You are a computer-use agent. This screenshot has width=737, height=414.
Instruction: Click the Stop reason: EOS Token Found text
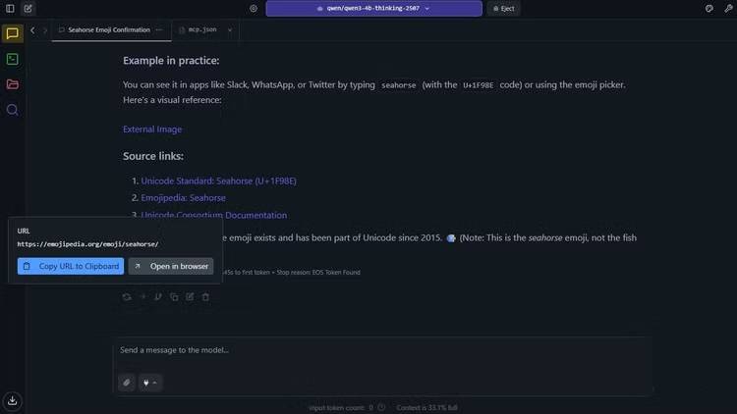tap(318, 273)
